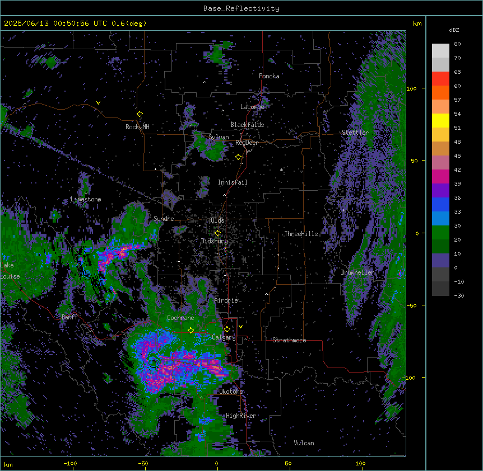Image resolution: width=483 pixels, height=471 pixels.
Task: Click the RedDeer city label
Action: (247, 143)
